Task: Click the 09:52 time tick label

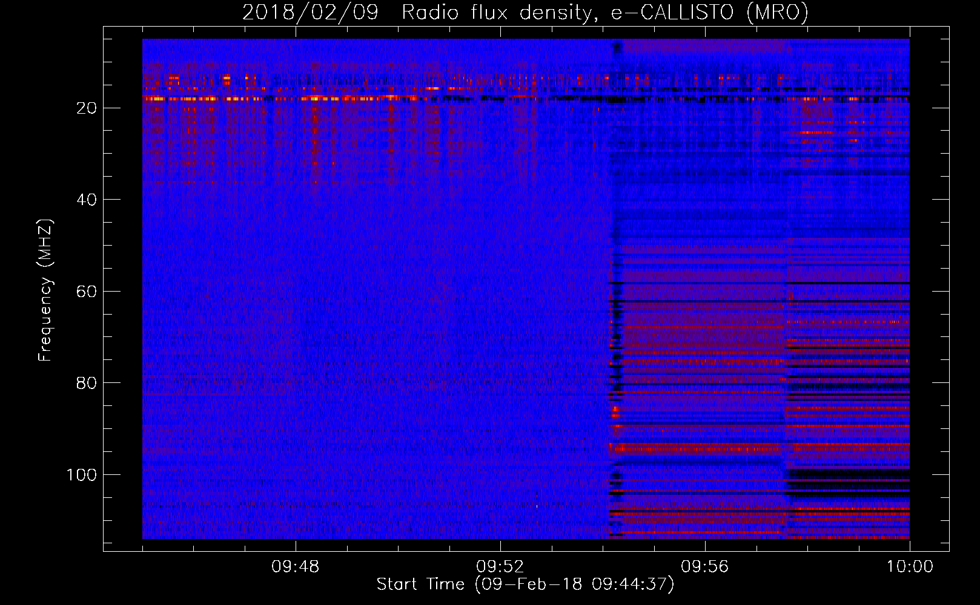Action: [x=500, y=567]
